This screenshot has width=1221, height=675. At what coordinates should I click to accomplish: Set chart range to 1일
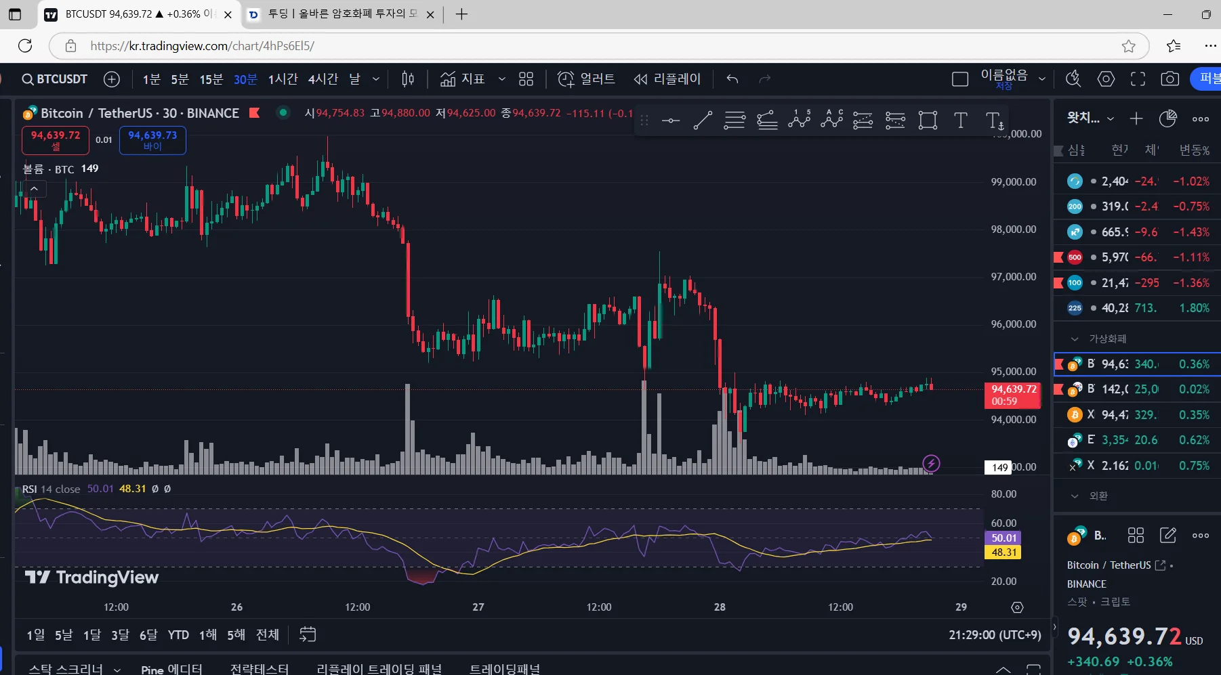point(36,634)
